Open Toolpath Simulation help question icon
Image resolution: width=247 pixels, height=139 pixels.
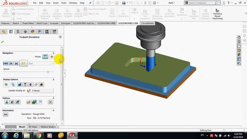(60, 37)
